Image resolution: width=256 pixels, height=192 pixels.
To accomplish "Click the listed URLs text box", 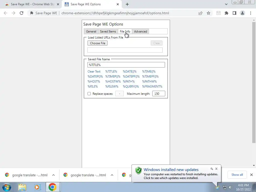I will coord(125,50).
